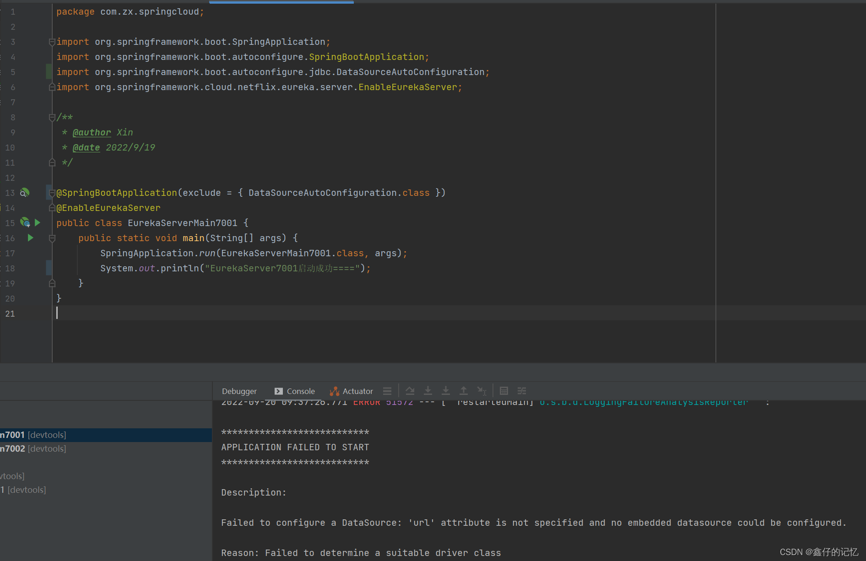Click class name EurekaServerMain7001 in the declaration

click(x=183, y=223)
